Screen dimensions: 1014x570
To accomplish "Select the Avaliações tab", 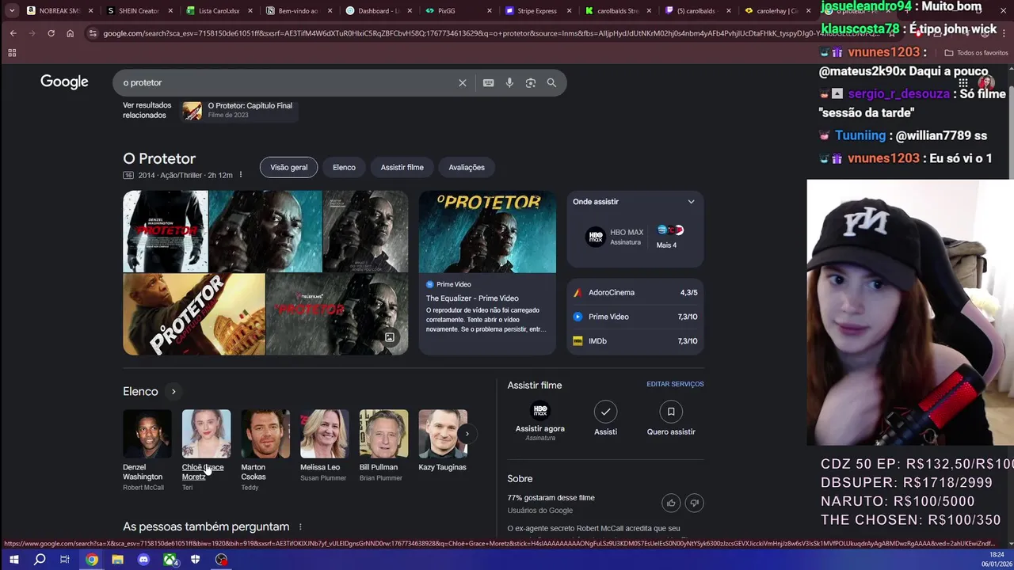I will point(467,167).
